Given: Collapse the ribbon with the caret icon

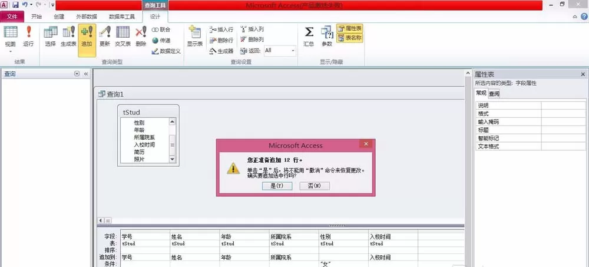Looking at the screenshot, I should pyautogui.click(x=575, y=17).
